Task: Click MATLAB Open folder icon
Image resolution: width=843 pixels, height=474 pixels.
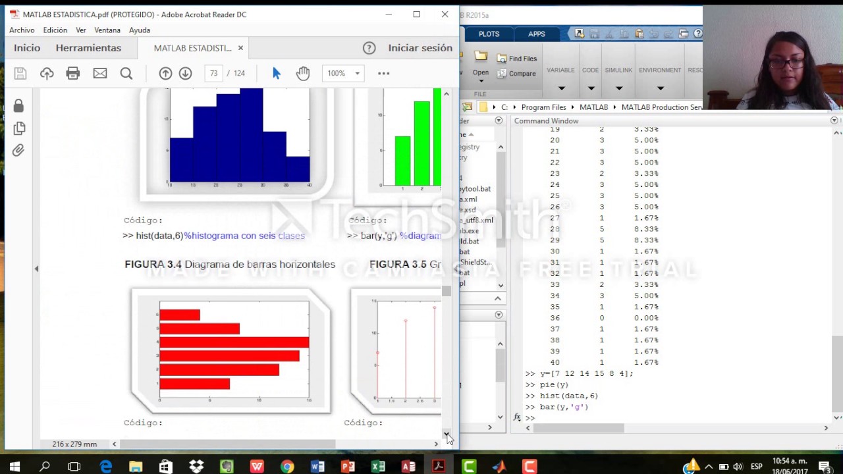Action: pos(481,57)
